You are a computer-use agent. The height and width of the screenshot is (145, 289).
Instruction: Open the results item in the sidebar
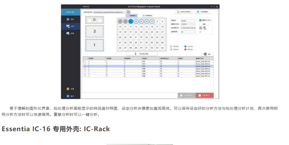pyautogui.click(x=70, y=33)
